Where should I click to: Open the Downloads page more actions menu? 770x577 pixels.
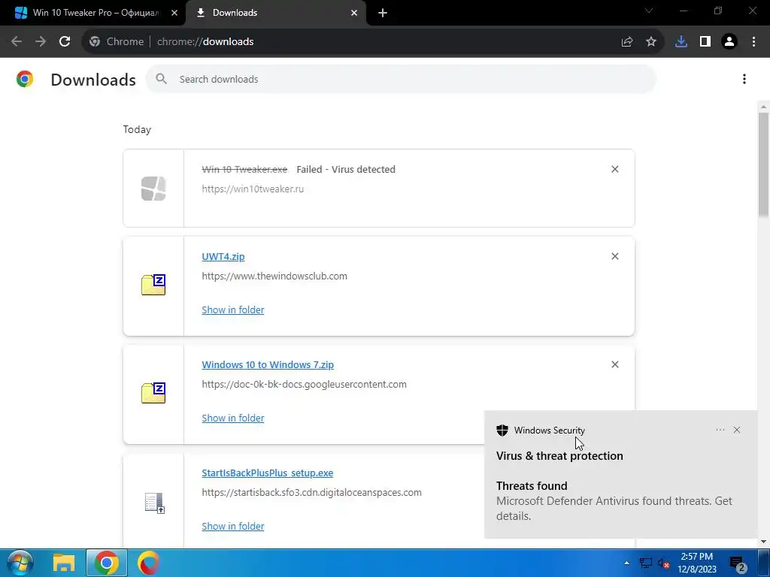(744, 79)
